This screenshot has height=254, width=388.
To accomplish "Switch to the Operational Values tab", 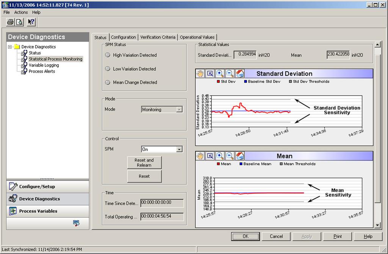I will tap(197, 37).
